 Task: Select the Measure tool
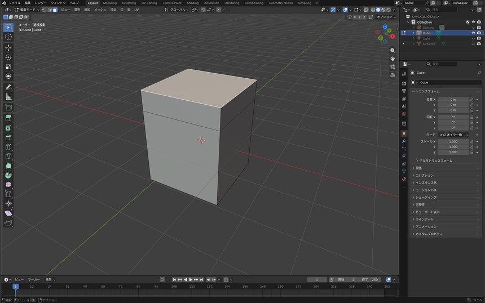click(x=8, y=97)
